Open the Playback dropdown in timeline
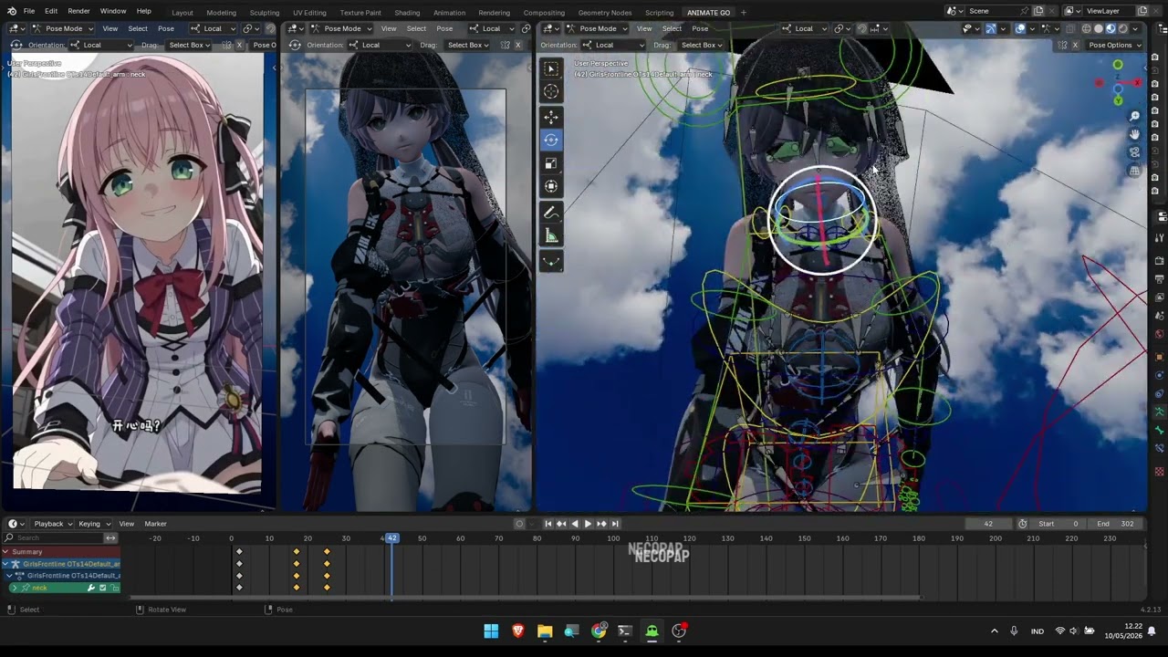Image resolution: width=1168 pixels, height=657 pixels. pyautogui.click(x=52, y=524)
